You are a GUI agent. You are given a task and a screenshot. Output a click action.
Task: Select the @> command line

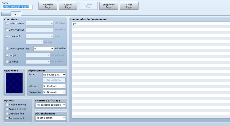(151, 24)
